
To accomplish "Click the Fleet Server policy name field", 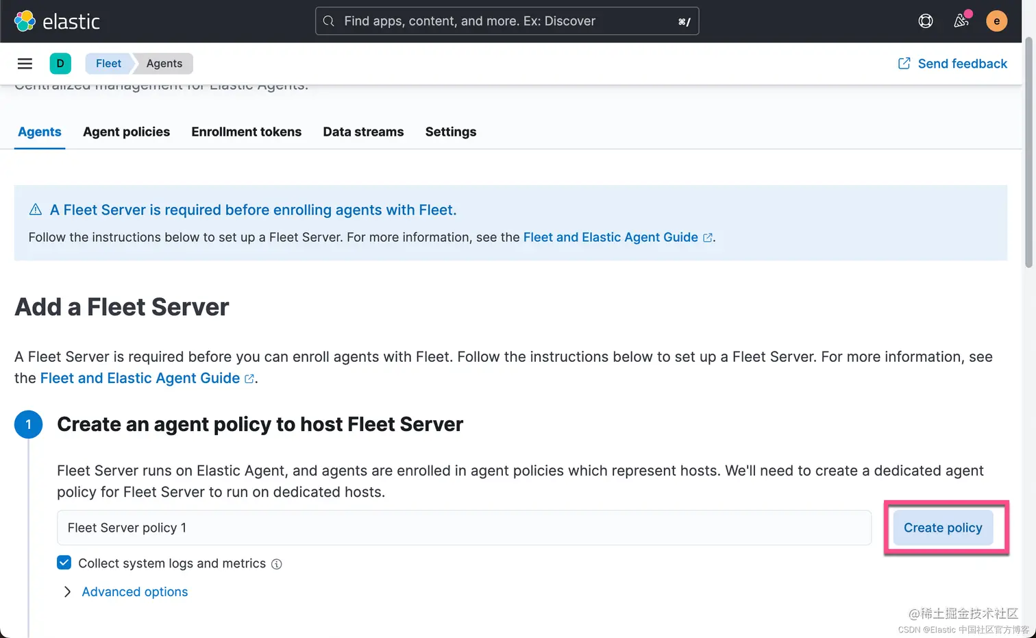I will tap(463, 528).
